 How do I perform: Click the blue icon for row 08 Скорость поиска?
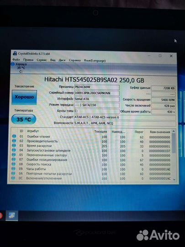pyautogui.click(x=14, y=164)
